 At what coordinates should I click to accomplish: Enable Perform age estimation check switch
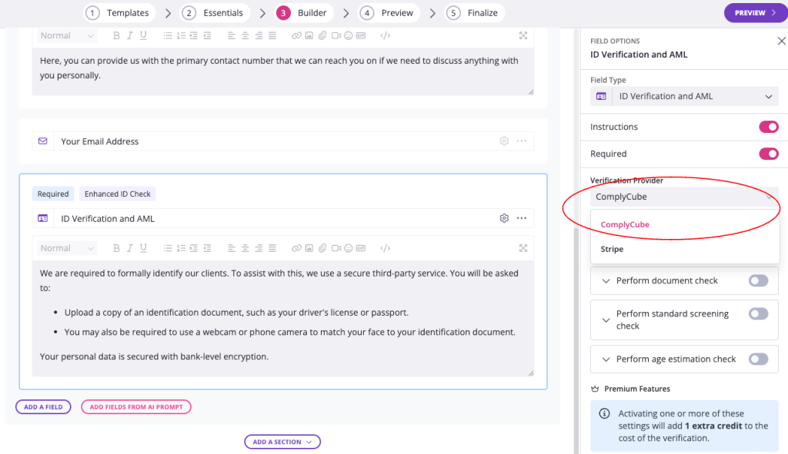pyautogui.click(x=758, y=360)
